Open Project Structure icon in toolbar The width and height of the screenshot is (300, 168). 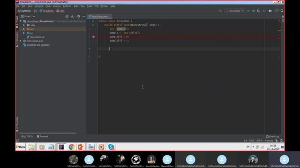(x=270, y=11)
